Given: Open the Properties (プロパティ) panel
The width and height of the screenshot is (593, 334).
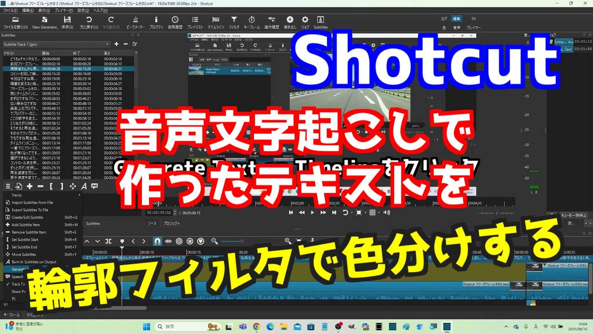Looking at the screenshot, I should click(156, 22).
